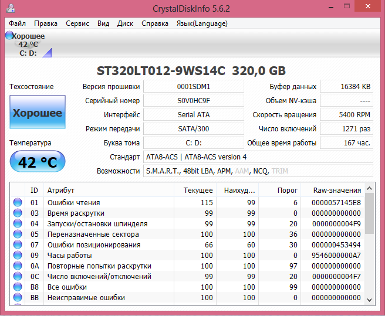Open the Вид menu
Screen dimensions: 385x316
tap(103, 23)
